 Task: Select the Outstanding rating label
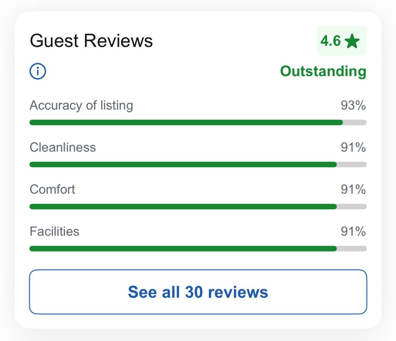(x=323, y=71)
